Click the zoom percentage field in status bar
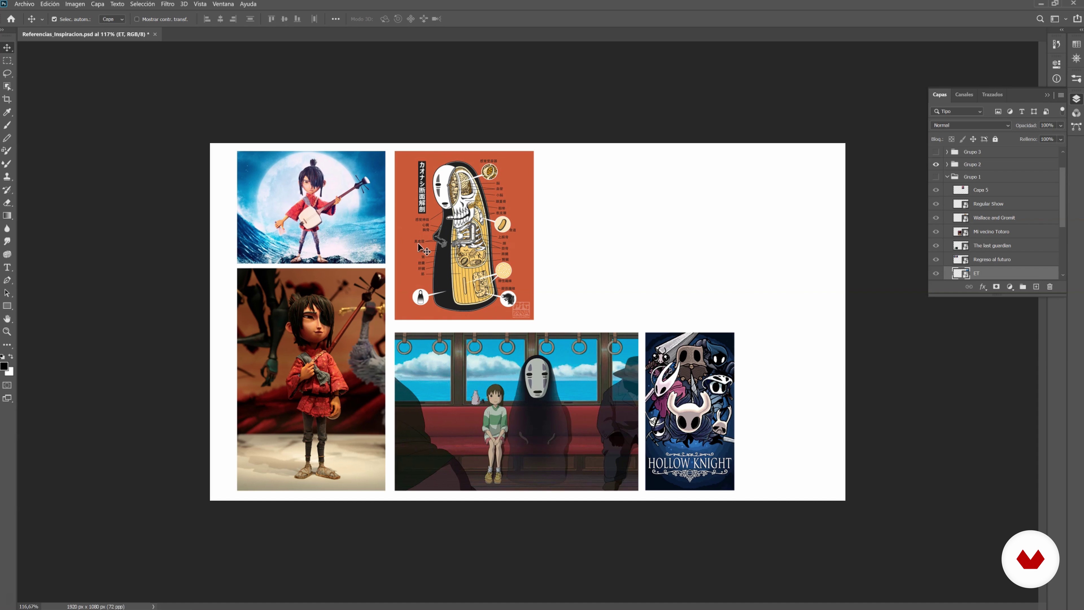Viewport: 1084px width, 610px height. point(29,607)
